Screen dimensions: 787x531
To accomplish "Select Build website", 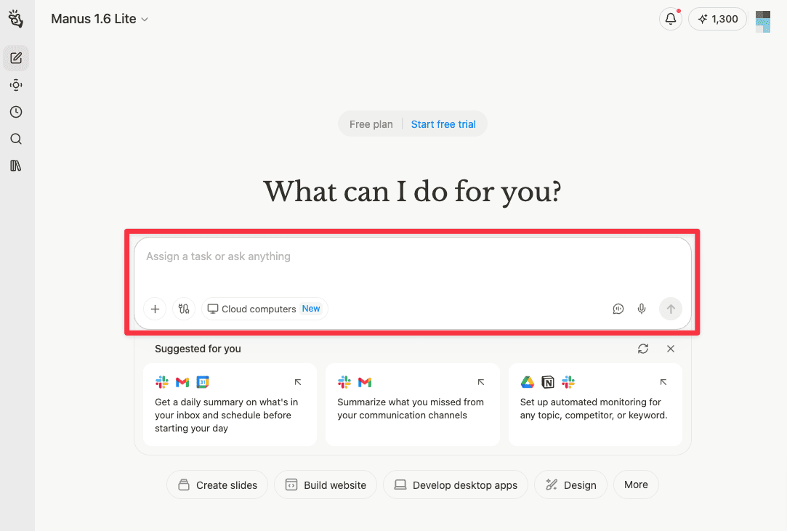I will (326, 485).
